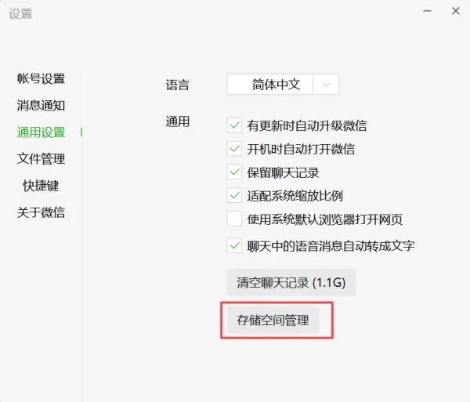Enable 使用系统默认浏览器打开网页
Screen dimensions: 470x402
tap(234, 219)
